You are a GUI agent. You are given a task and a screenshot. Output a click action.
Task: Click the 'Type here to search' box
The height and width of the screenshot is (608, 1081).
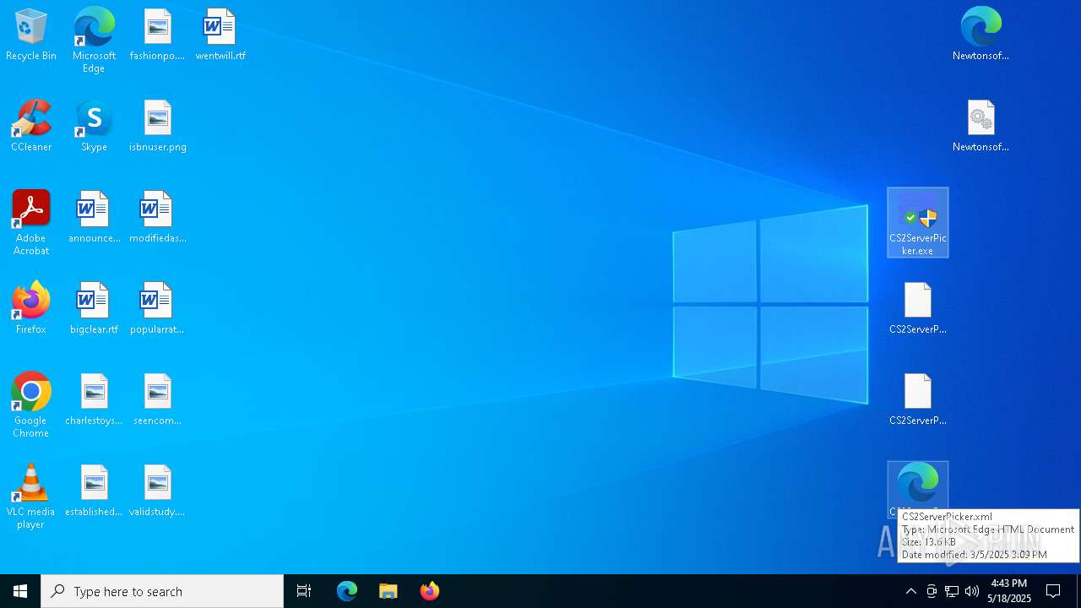coord(162,591)
